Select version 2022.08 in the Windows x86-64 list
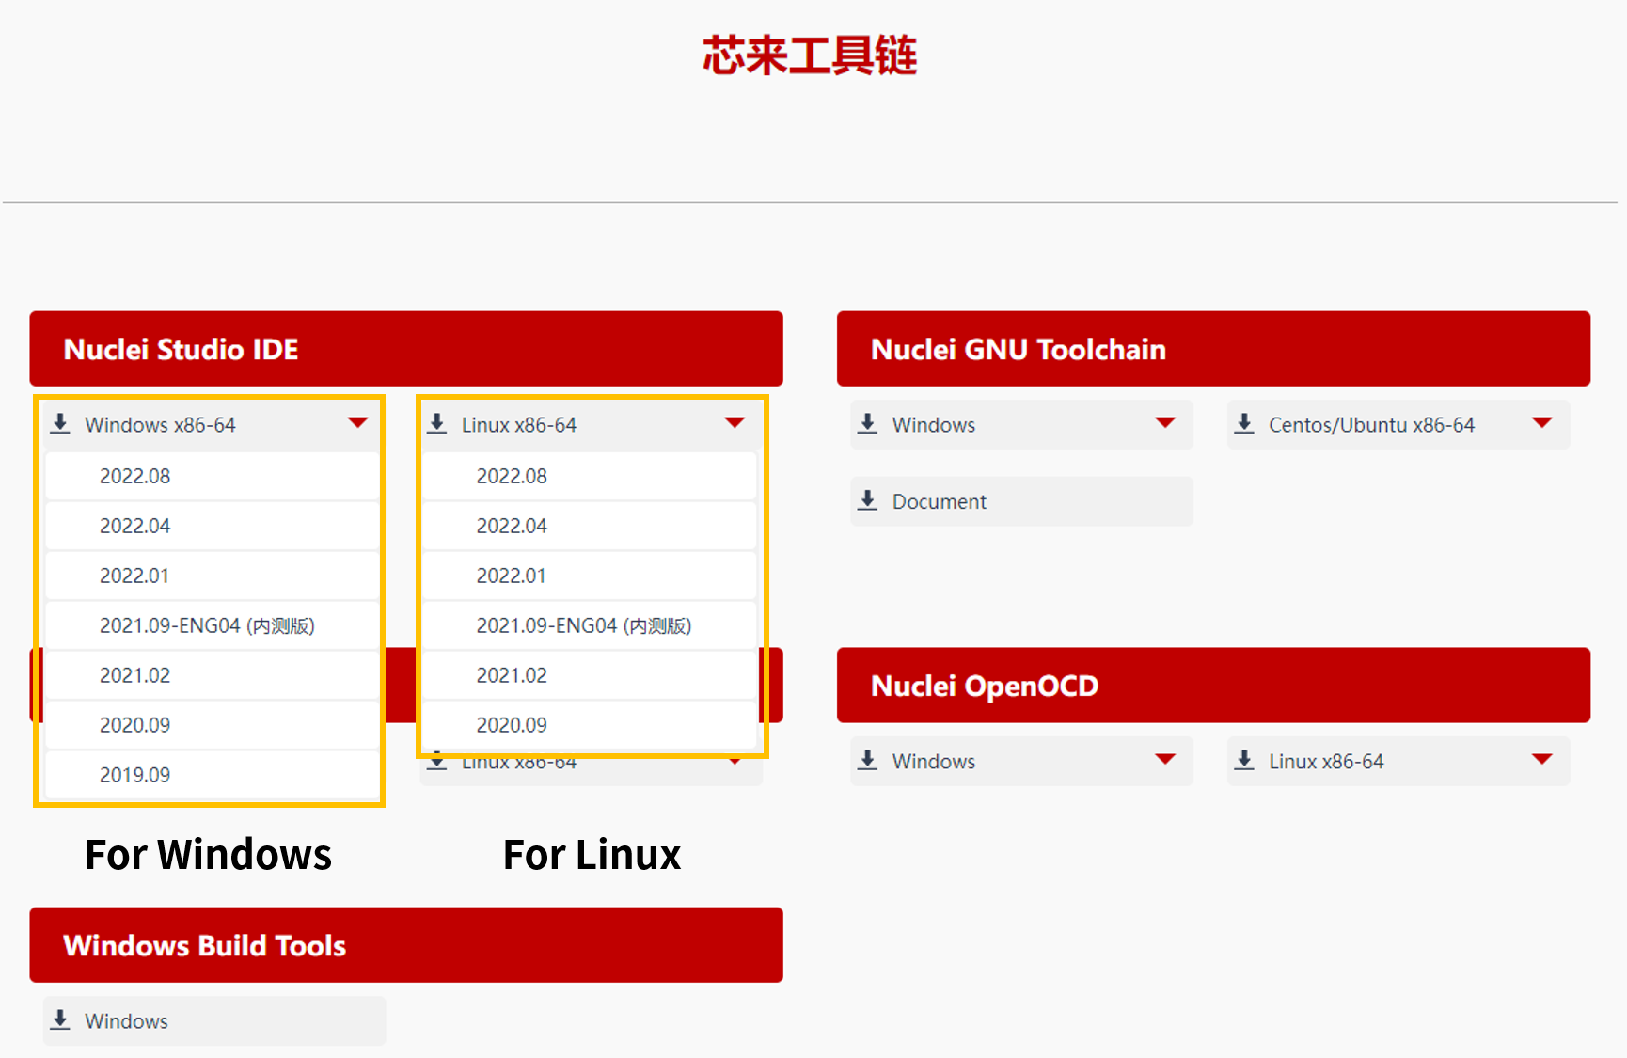The width and height of the screenshot is (1627, 1058). click(212, 476)
